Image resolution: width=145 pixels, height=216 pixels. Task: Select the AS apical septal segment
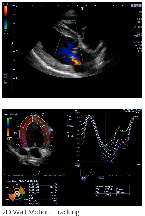coord(26,122)
